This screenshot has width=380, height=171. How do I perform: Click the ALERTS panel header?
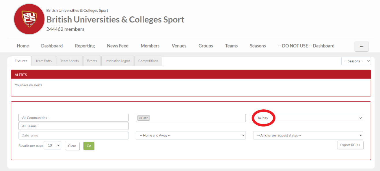(x=191, y=75)
